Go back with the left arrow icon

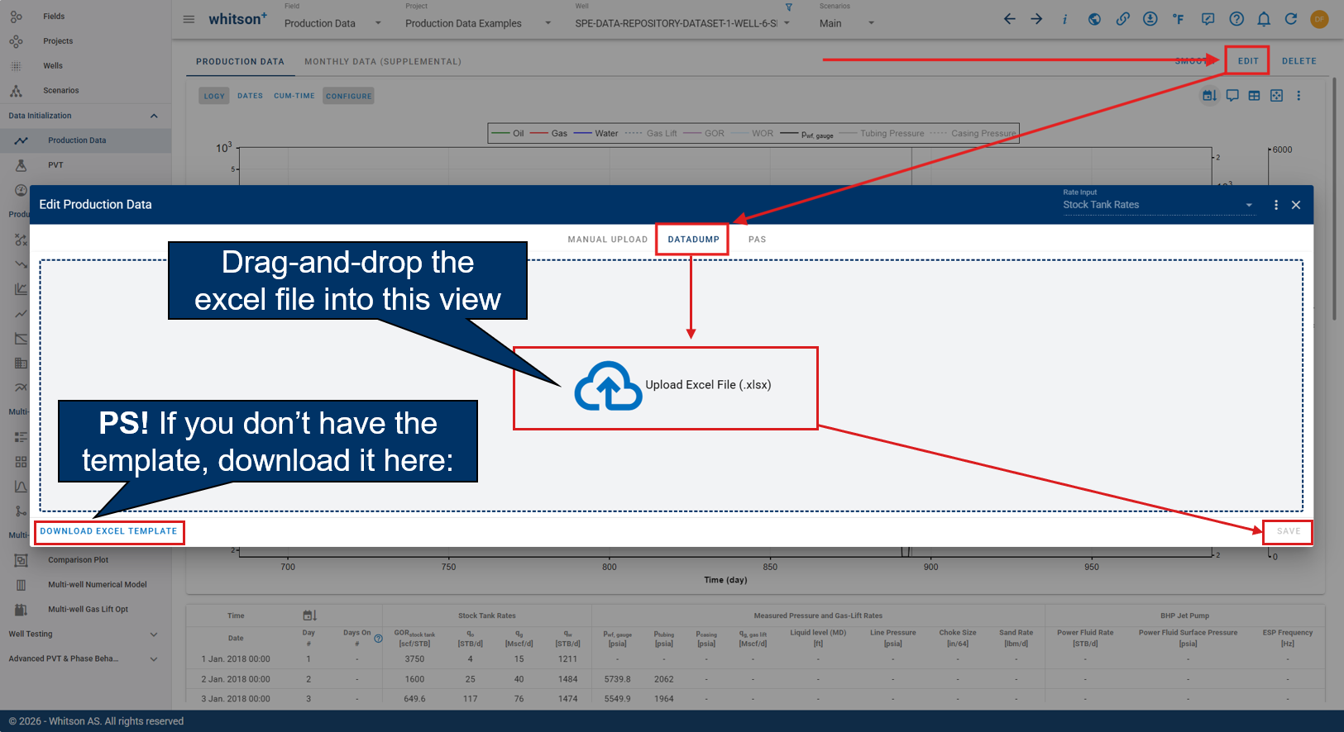(x=1009, y=19)
